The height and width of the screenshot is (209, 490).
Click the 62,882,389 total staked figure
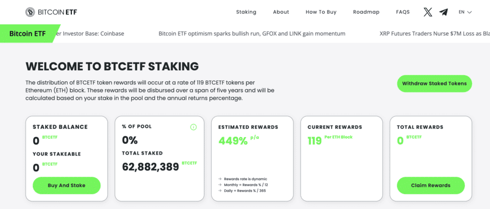pyautogui.click(x=151, y=167)
